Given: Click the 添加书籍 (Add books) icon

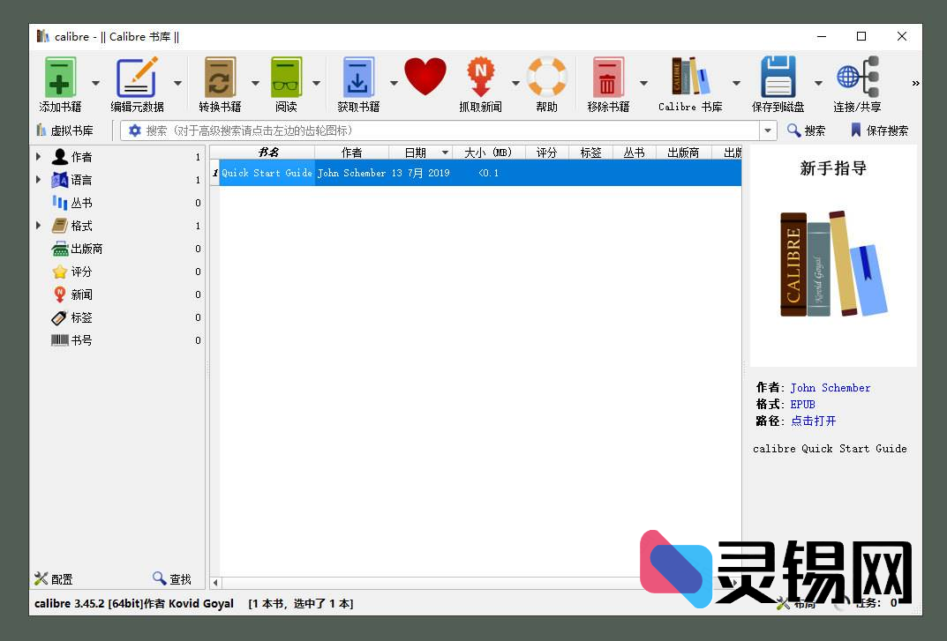Looking at the screenshot, I should pyautogui.click(x=59, y=78).
